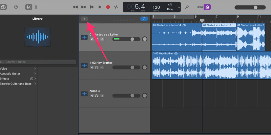Viewport: 271px width, 135px height.
Task: Open the LCD display mode dropdown arrow
Action: point(179,7)
